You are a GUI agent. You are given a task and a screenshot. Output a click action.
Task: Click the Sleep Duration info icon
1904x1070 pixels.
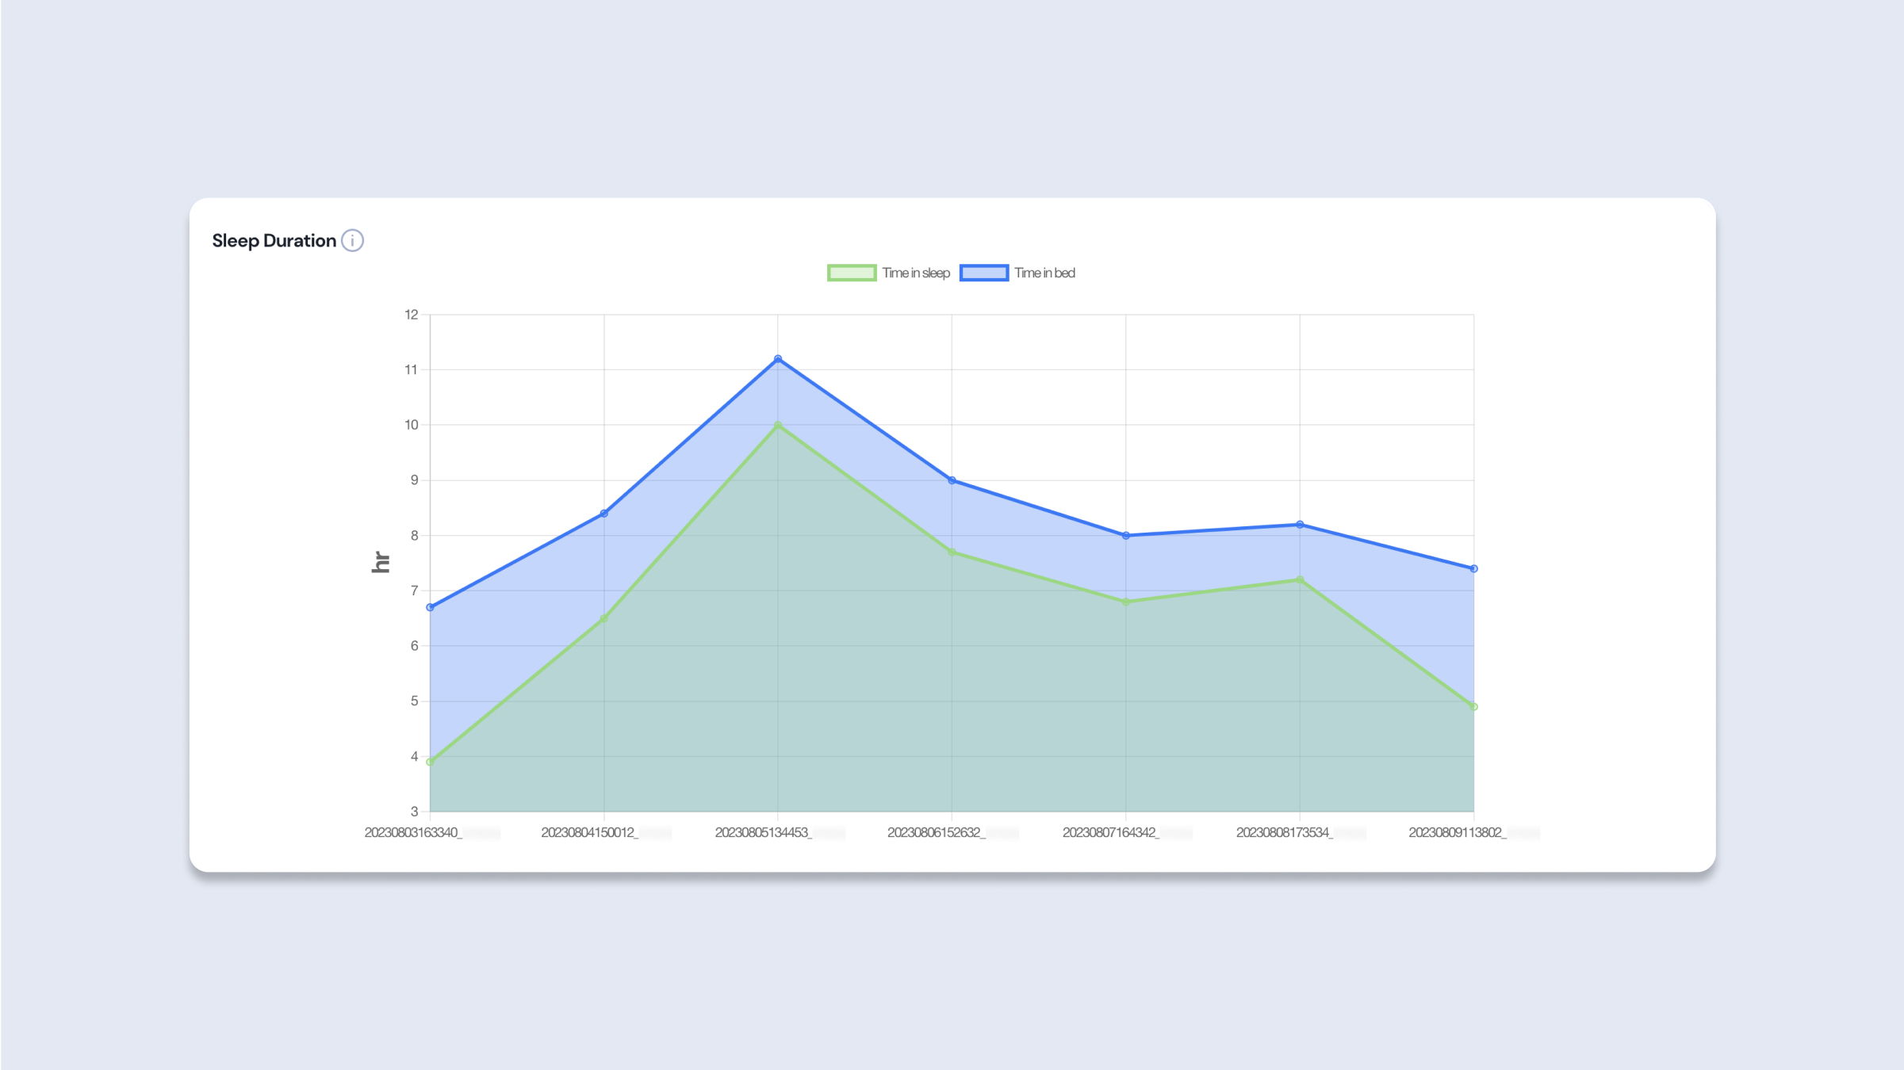click(x=352, y=240)
